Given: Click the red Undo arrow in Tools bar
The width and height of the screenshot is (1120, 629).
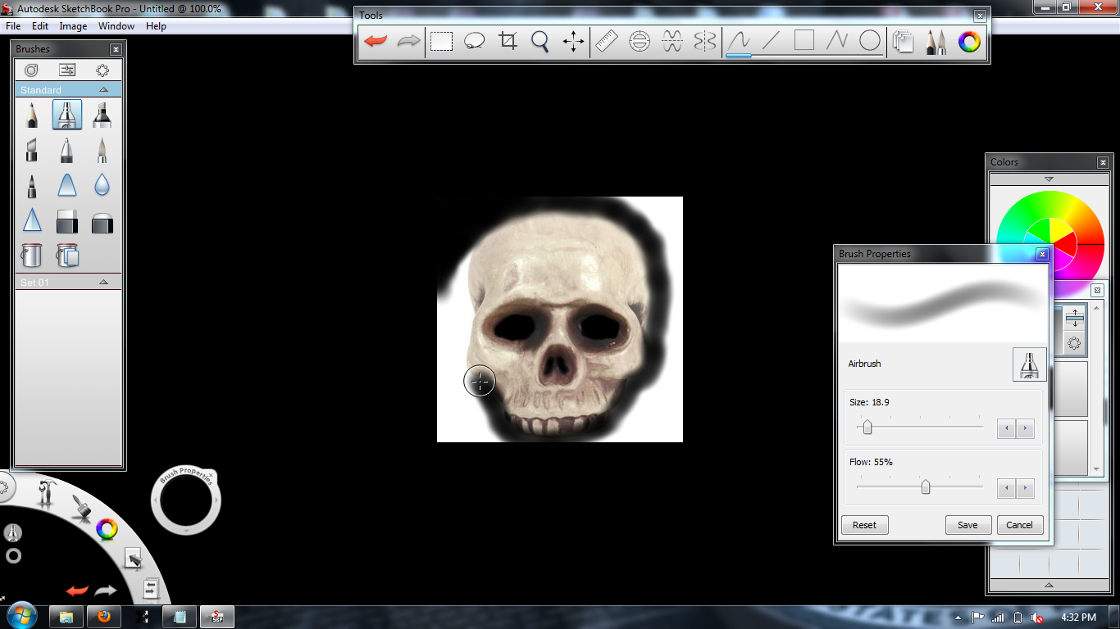Looking at the screenshot, I should pyautogui.click(x=376, y=41).
